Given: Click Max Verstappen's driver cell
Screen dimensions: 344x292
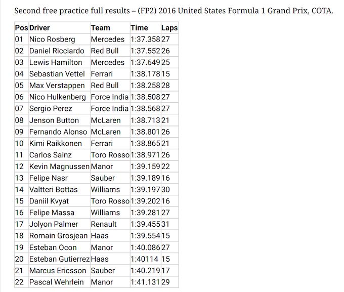Looking at the screenshot, I should pos(57,86).
